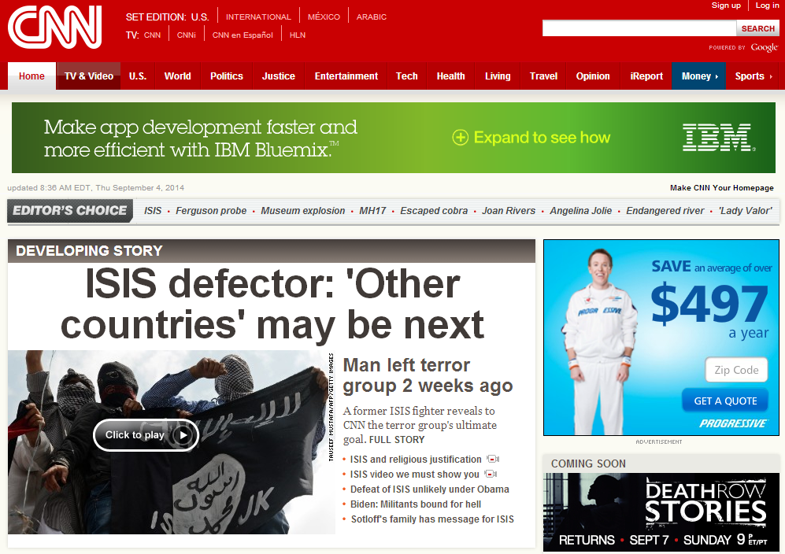Open the Opinion section
This screenshot has width=785, height=554.
pos(593,76)
